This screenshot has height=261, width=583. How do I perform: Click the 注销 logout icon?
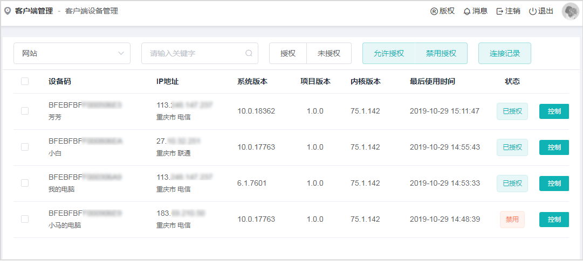pos(500,11)
